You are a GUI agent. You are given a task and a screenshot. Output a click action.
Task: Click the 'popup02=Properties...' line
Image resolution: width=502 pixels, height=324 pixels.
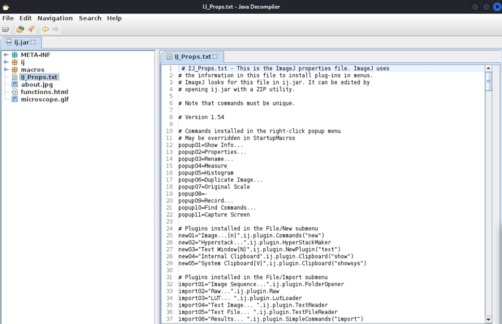pos(212,152)
